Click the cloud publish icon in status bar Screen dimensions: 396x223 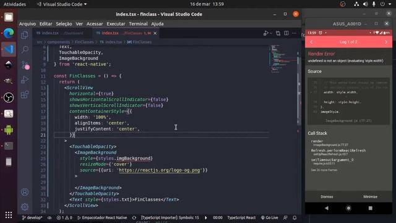(49, 217)
